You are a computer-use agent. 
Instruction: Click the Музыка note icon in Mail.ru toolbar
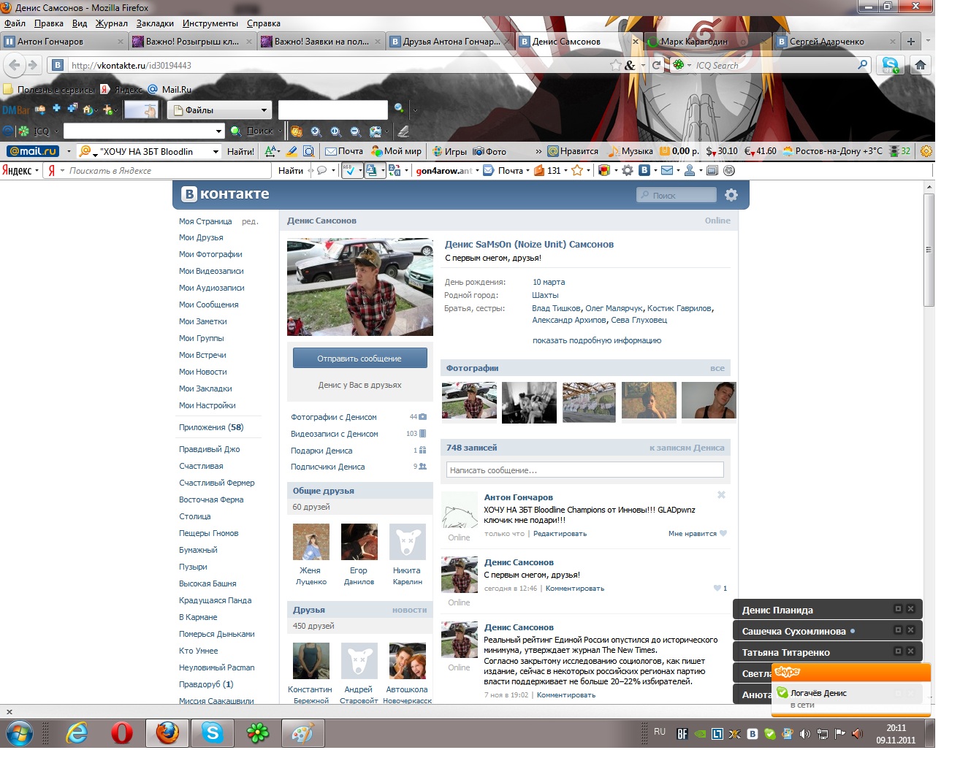tap(614, 151)
